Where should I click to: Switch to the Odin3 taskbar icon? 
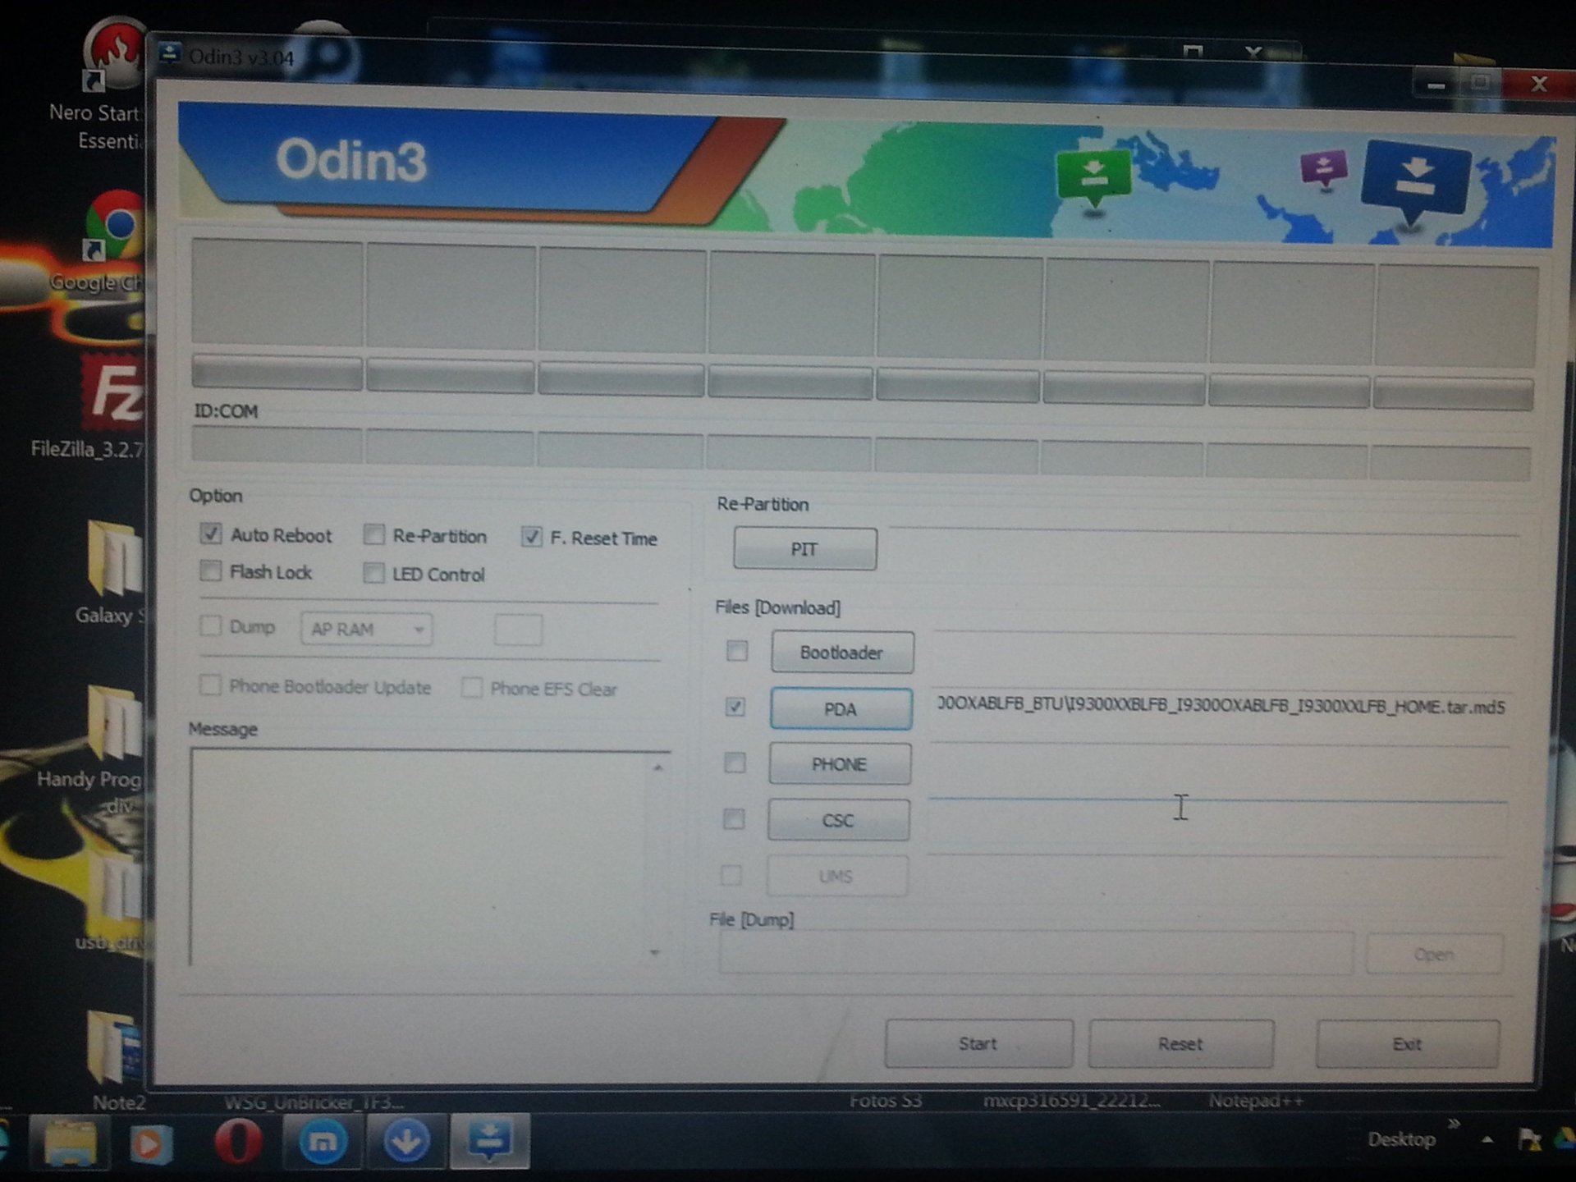489,1142
